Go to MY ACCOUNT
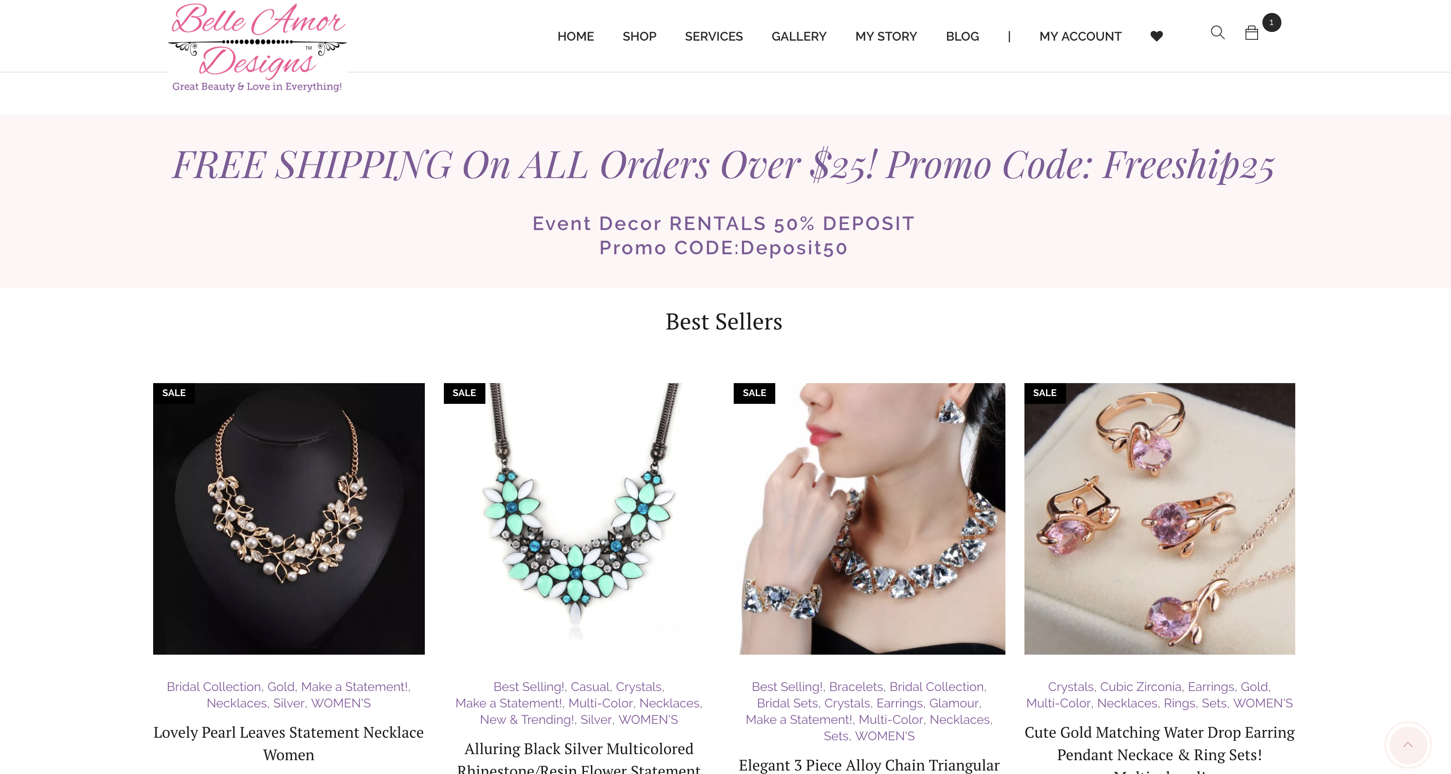Viewport: 1451px width, 774px height. 1080,37
